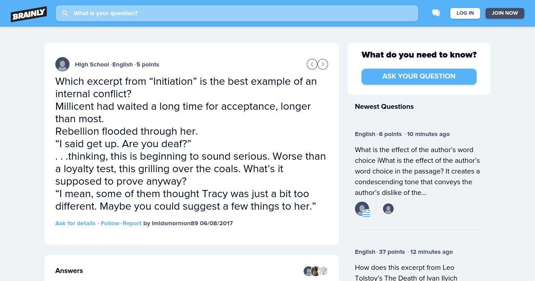Select the English subject link in question header
The image size is (535, 281).
tap(123, 64)
